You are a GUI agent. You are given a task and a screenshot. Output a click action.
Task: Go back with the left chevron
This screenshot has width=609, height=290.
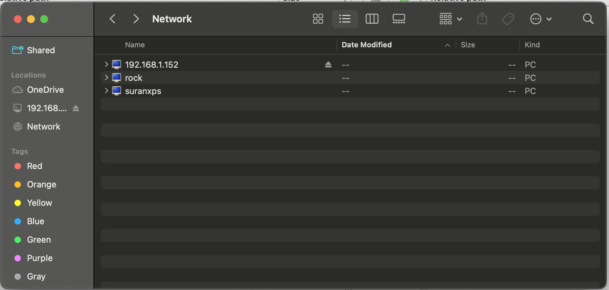tap(113, 19)
